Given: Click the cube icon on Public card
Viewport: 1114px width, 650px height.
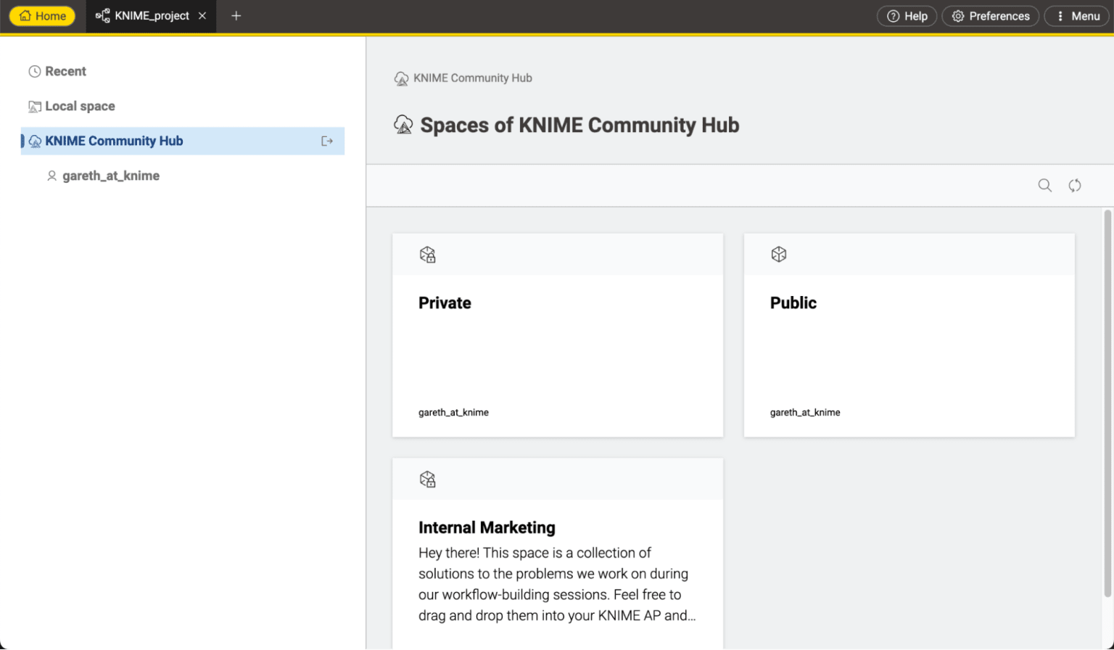Looking at the screenshot, I should [779, 254].
